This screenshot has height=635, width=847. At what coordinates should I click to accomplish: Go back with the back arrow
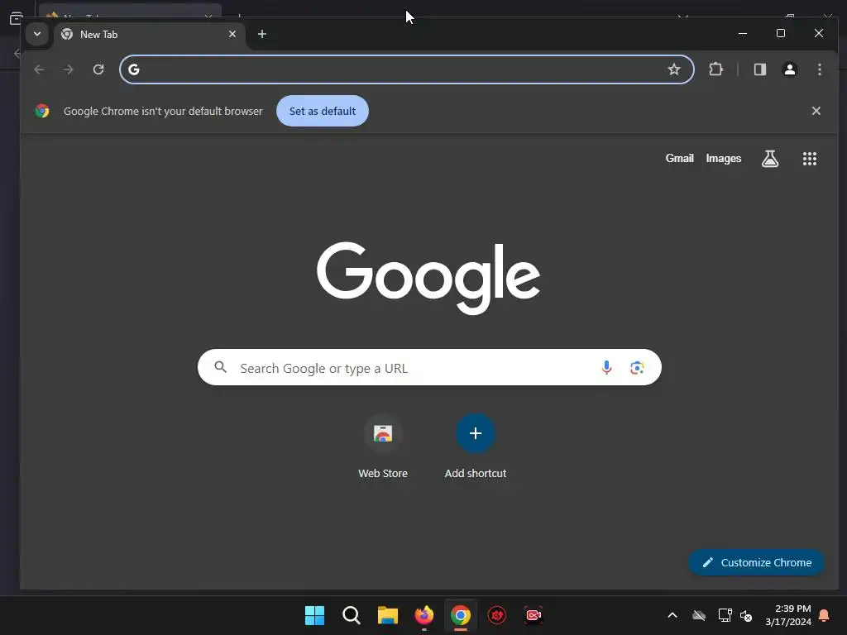(39, 69)
